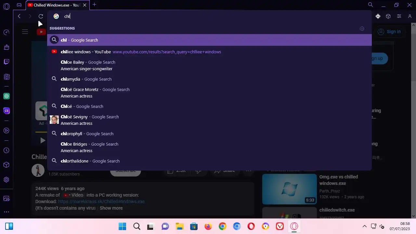Reload the page
Screen dimensions: 416x234
(41, 16)
